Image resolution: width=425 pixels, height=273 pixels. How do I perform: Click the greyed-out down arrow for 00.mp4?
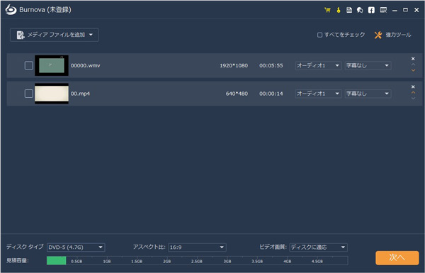(414, 99)
